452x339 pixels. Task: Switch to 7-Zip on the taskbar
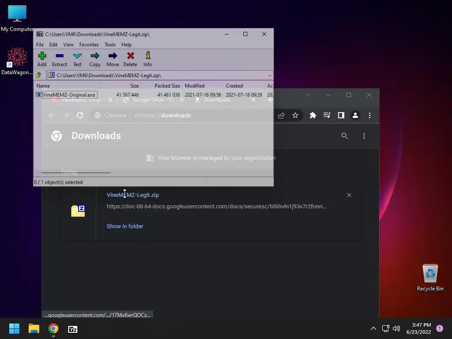(x=73, y=329)
